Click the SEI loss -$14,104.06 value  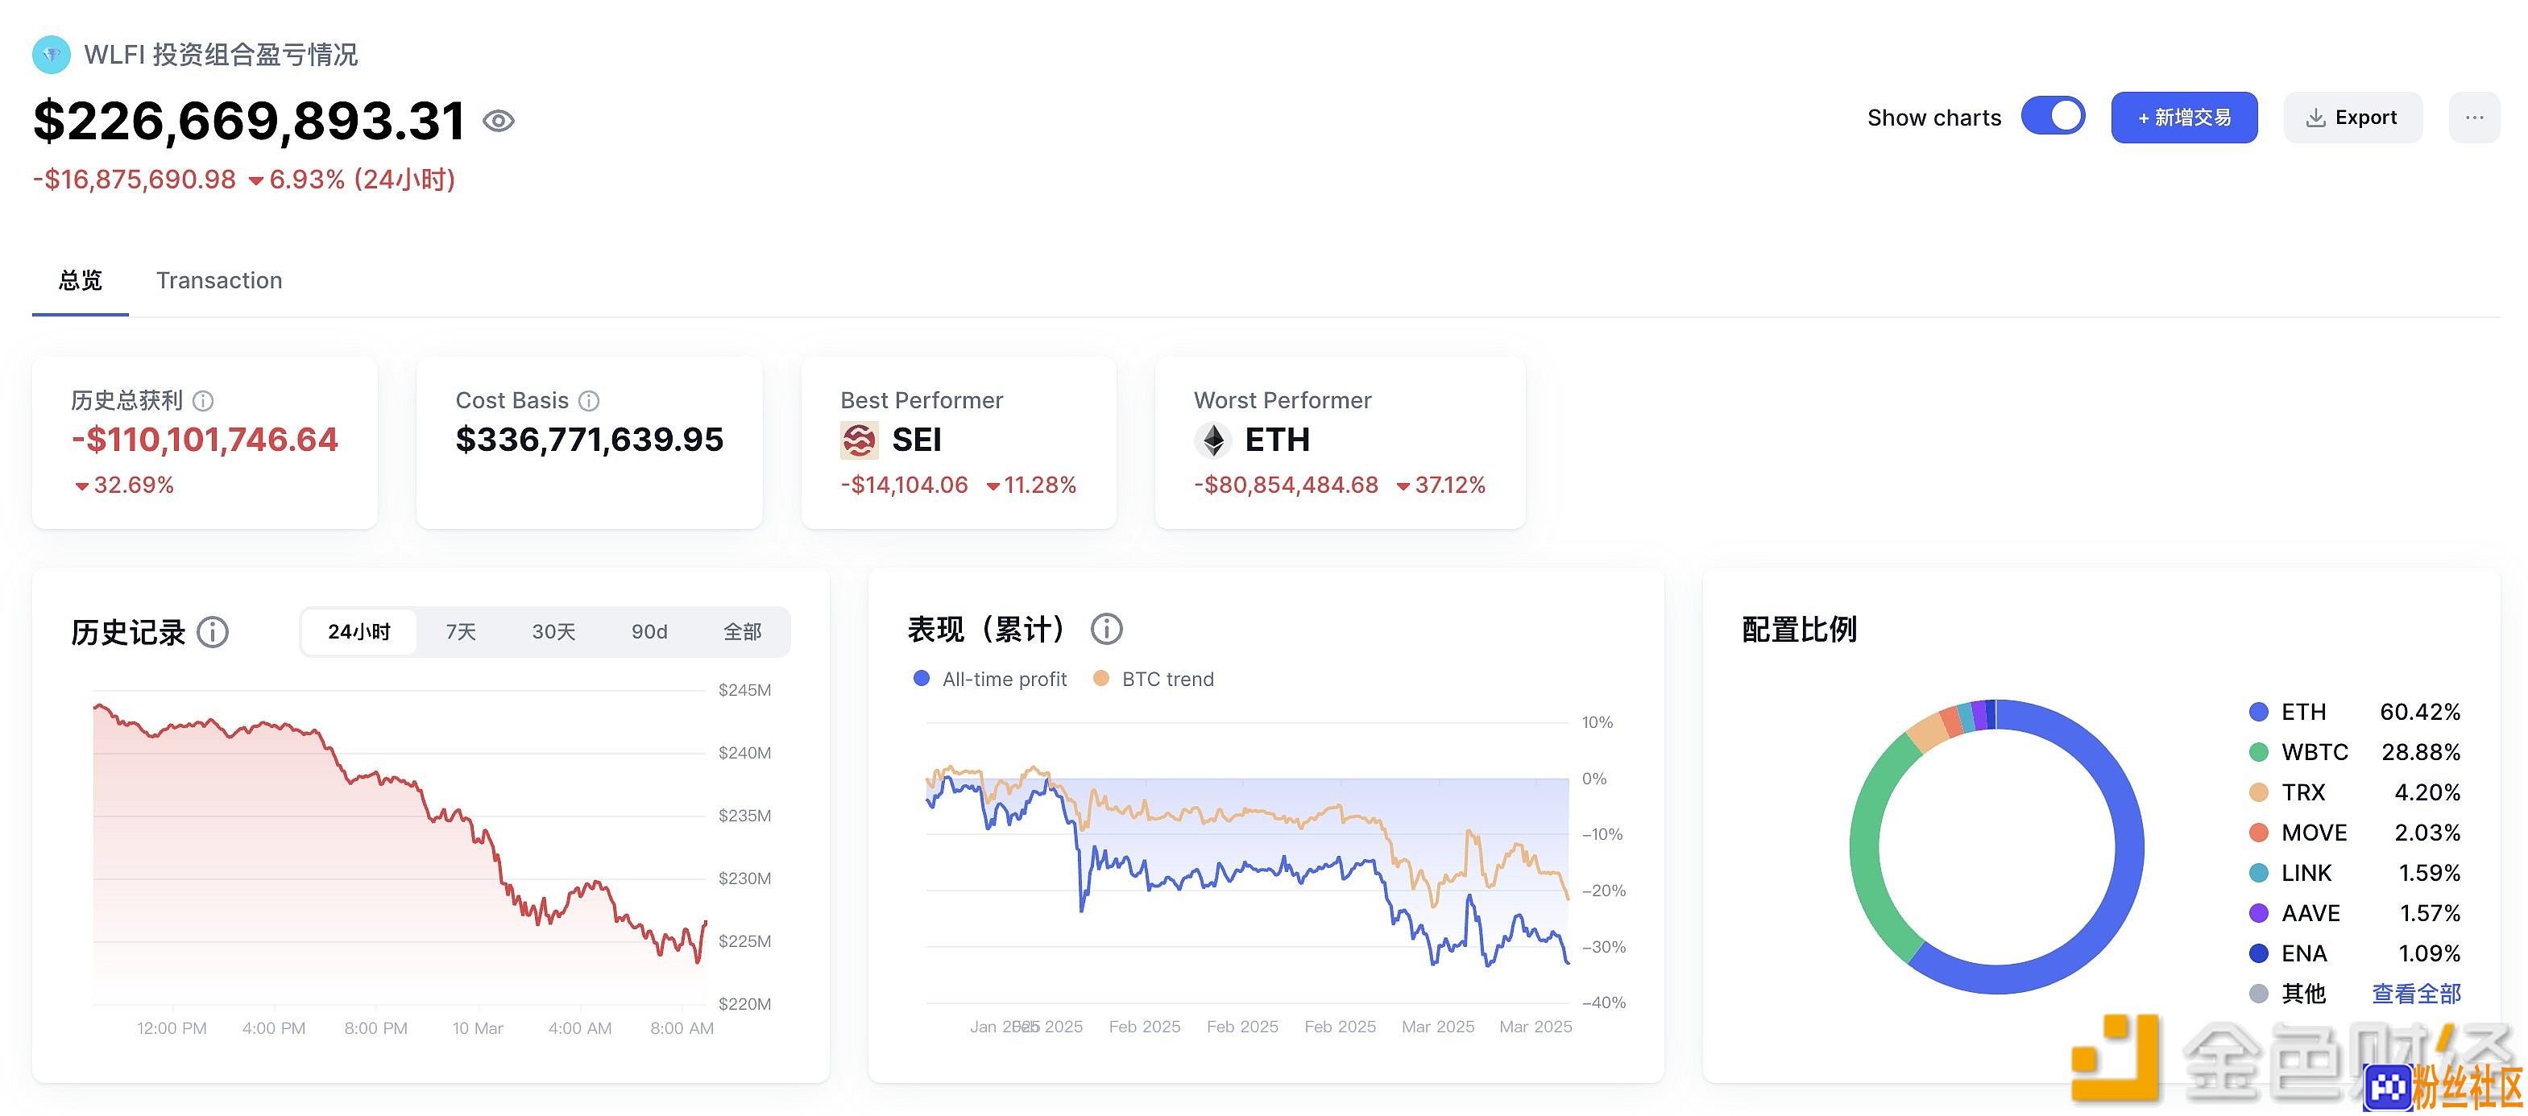tap(904, 486)
